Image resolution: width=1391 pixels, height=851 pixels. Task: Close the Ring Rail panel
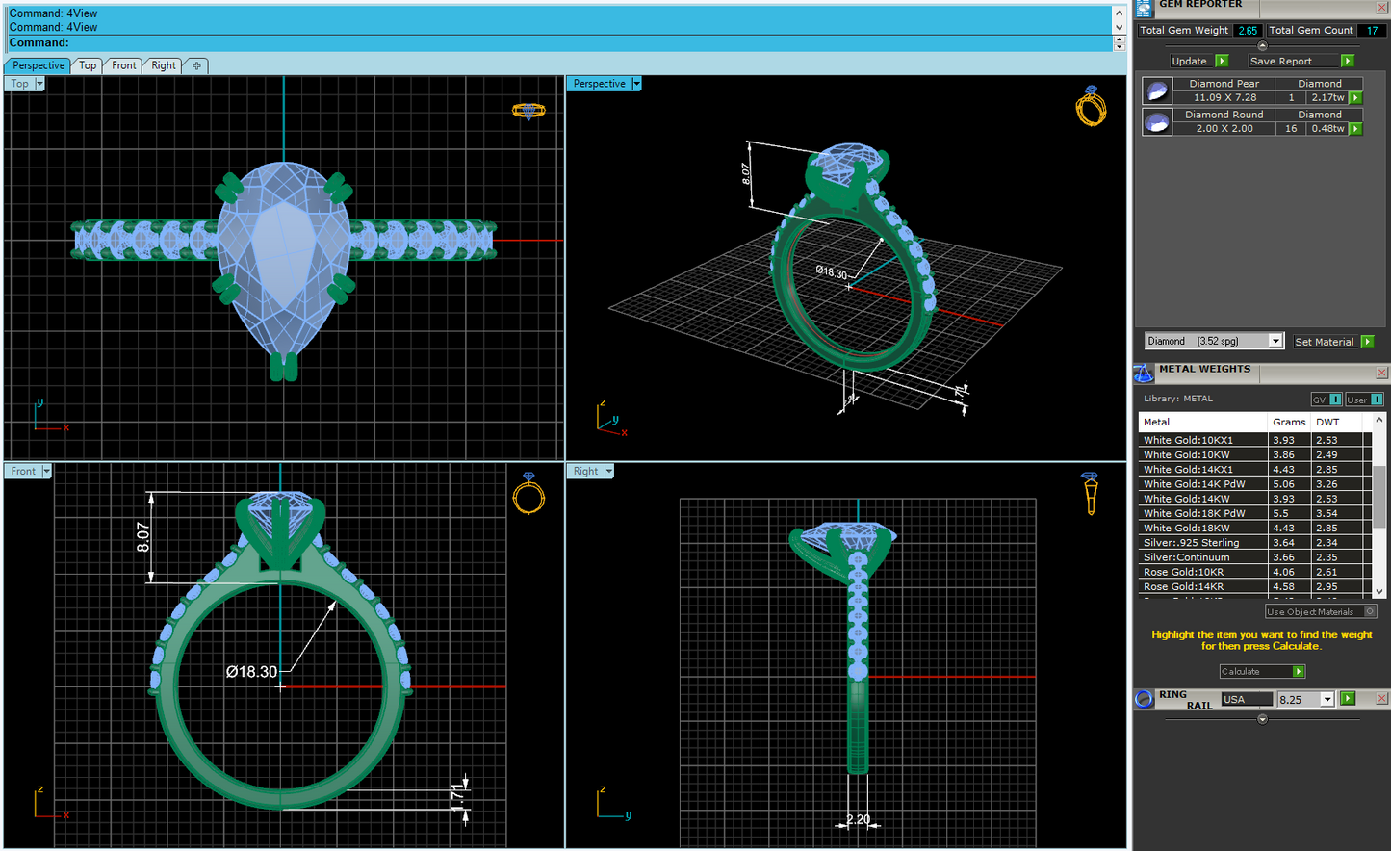click(1381, 699)
